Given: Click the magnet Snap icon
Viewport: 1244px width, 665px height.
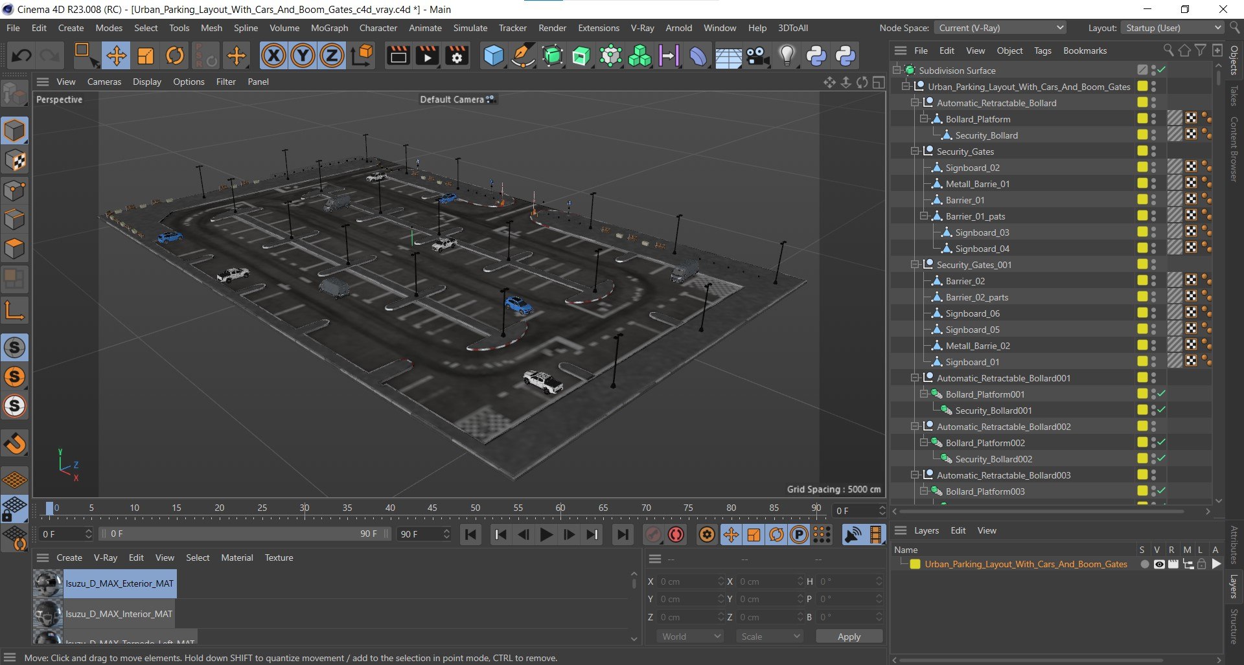Looking at the screenshot, I should tap(14, 444).
